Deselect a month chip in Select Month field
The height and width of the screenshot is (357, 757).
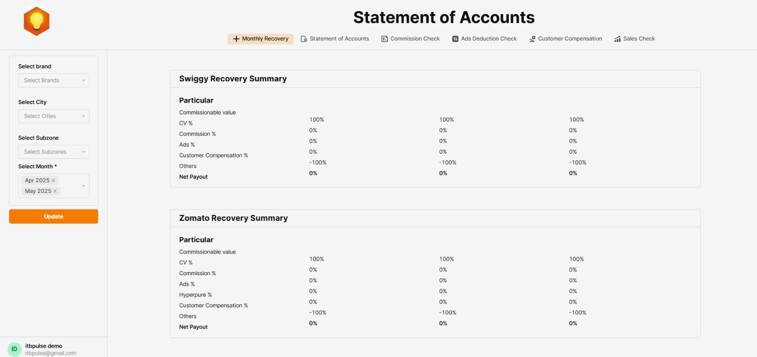[54, 180]
